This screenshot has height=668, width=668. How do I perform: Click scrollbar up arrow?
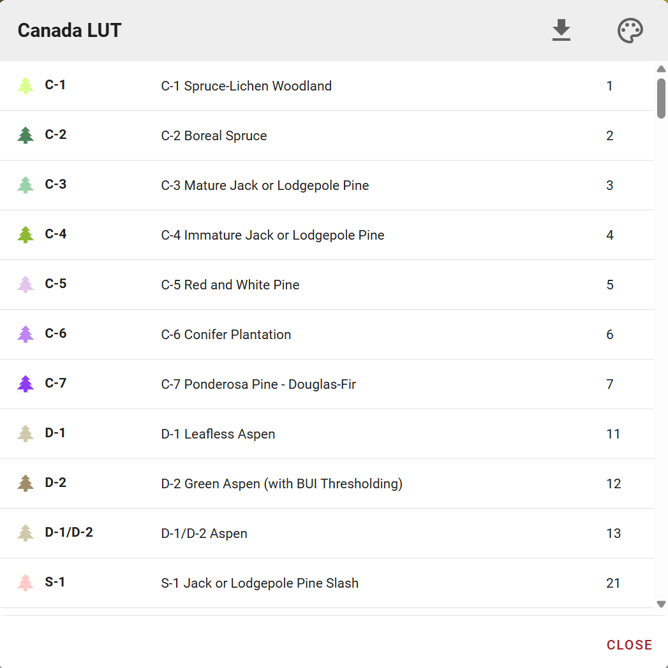point(661,69)
